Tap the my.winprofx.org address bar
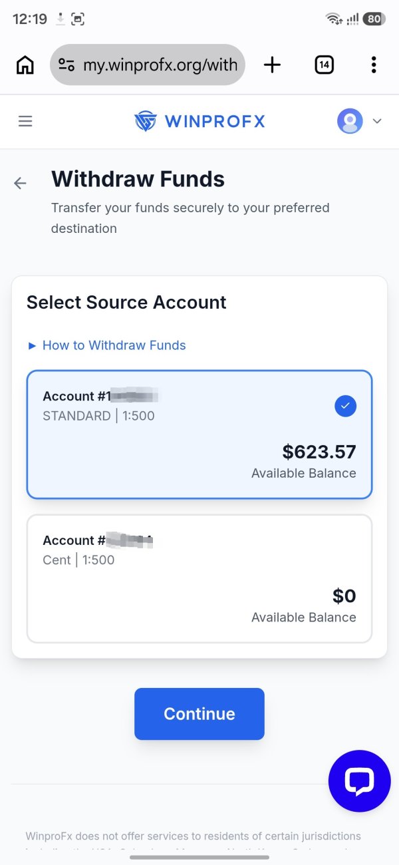This screenshot has width=399, height=865. pyautogui.click(x=148, y=65)
